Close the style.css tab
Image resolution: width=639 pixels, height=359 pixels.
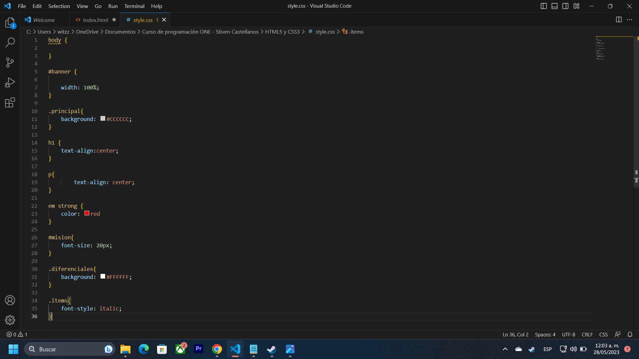(x=164, y=20)
